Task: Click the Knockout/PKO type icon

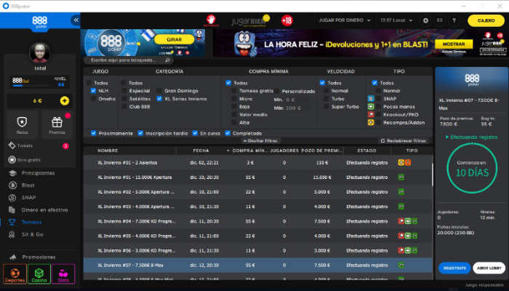Action: (371, 114)
